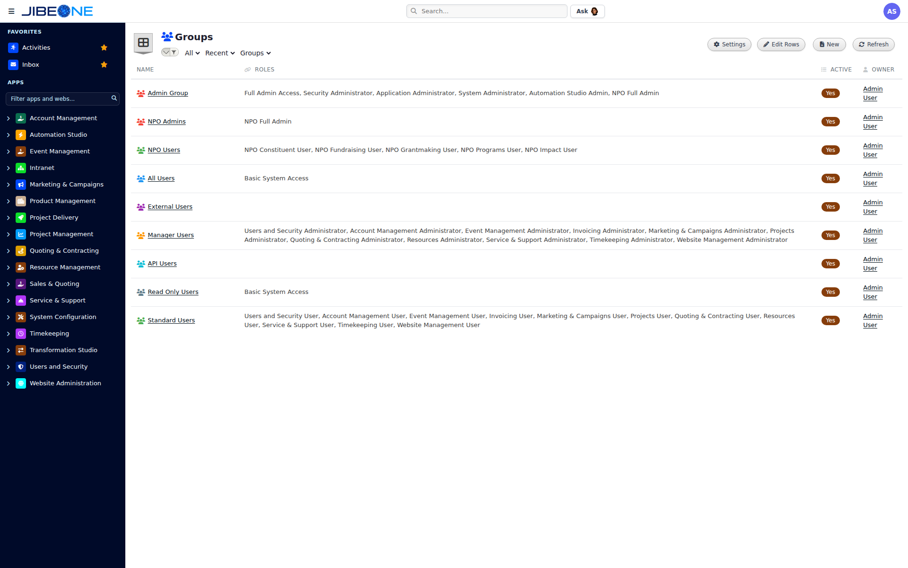Click the Transformation Studio arrows icon
This screenshot has width=908, height=568.
(x=21, y=350)
